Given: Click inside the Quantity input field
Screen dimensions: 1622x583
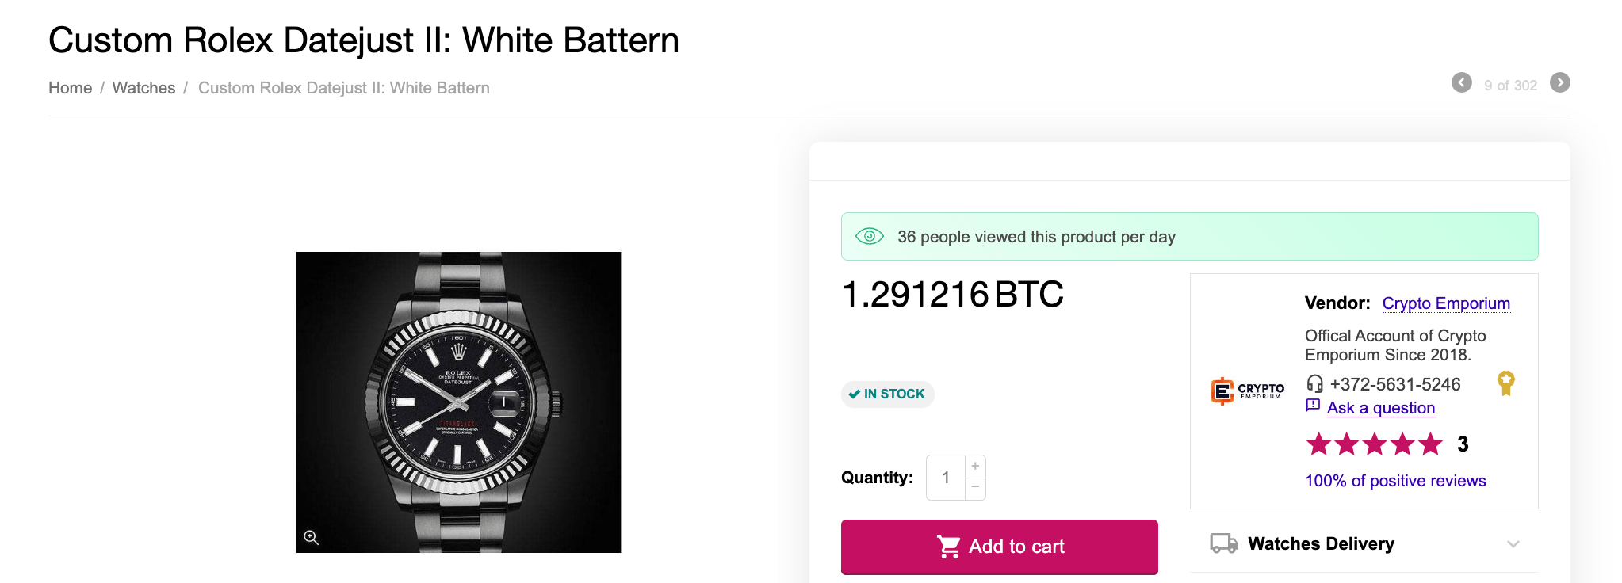Looking at the screenshot, I should click(945, 477).
